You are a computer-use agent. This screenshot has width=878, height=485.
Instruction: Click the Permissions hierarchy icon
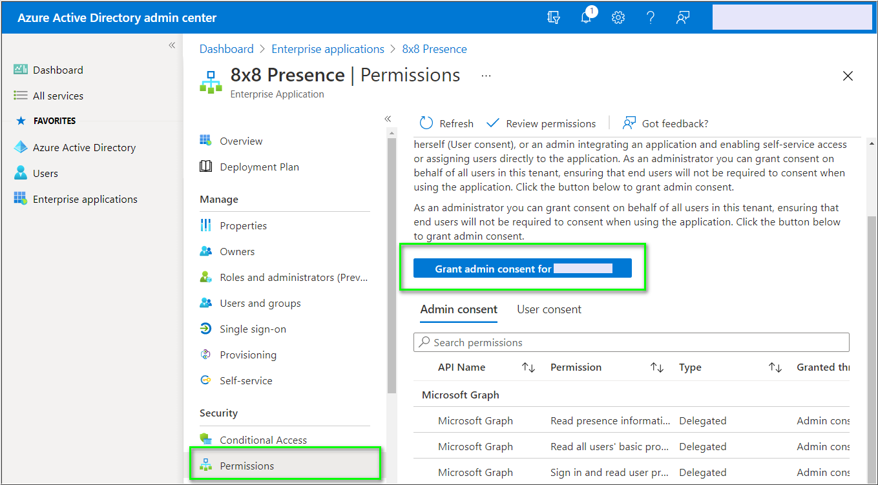tap(205, 466)
